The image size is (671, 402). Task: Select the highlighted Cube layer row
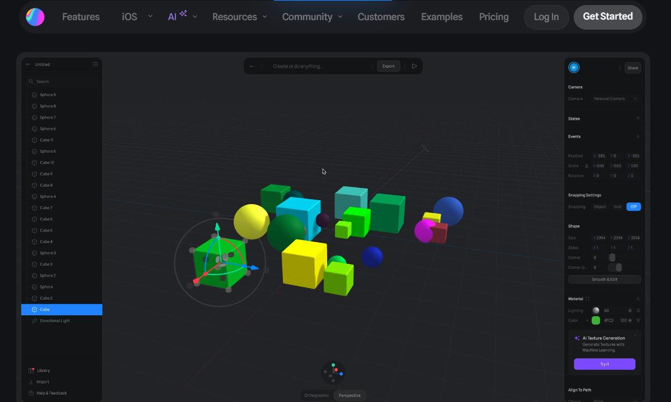pyautogui.click(x=62, y=310)
